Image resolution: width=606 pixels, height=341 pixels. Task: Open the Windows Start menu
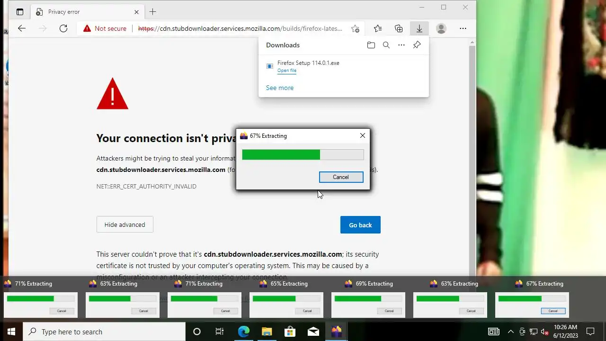click(x=11, y=332)
